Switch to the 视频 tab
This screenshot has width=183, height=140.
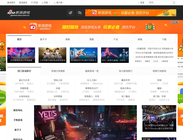pos(68,39)
